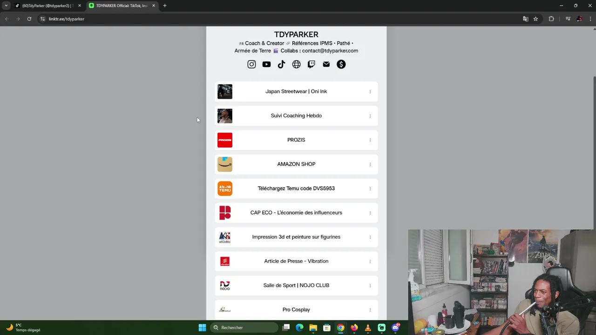Open options menu for AMAZON SHOP link
This screenshot has width=596, height=335.
coord(370,164)
